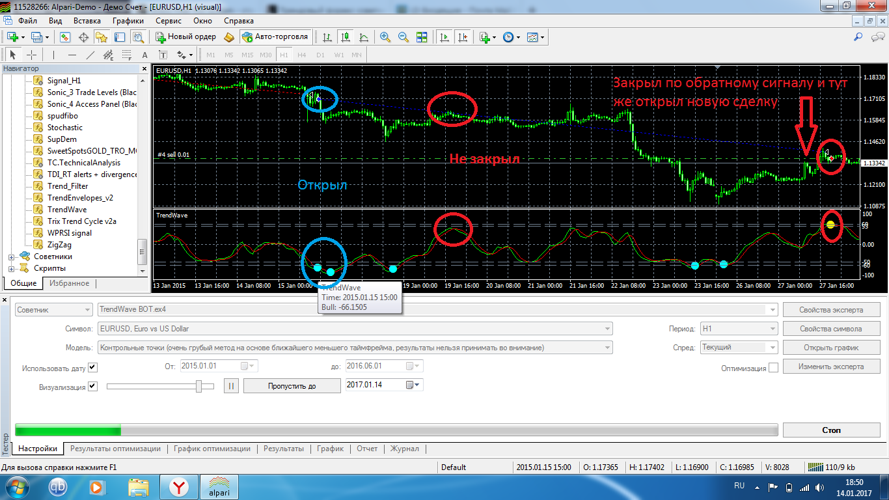Enable the Оптимизация checkbox

point(773,368)
